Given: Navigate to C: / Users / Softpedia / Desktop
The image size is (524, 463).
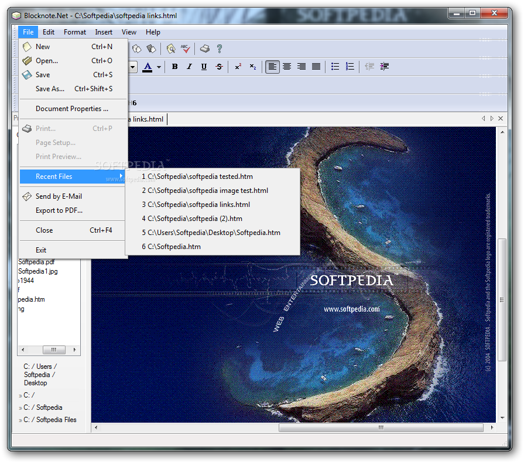Looking at the screenshot, I should (x=40, y=375).
